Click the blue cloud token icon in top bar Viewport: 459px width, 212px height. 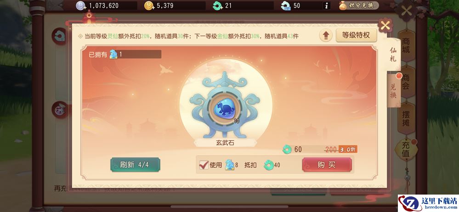click(286, 6)
